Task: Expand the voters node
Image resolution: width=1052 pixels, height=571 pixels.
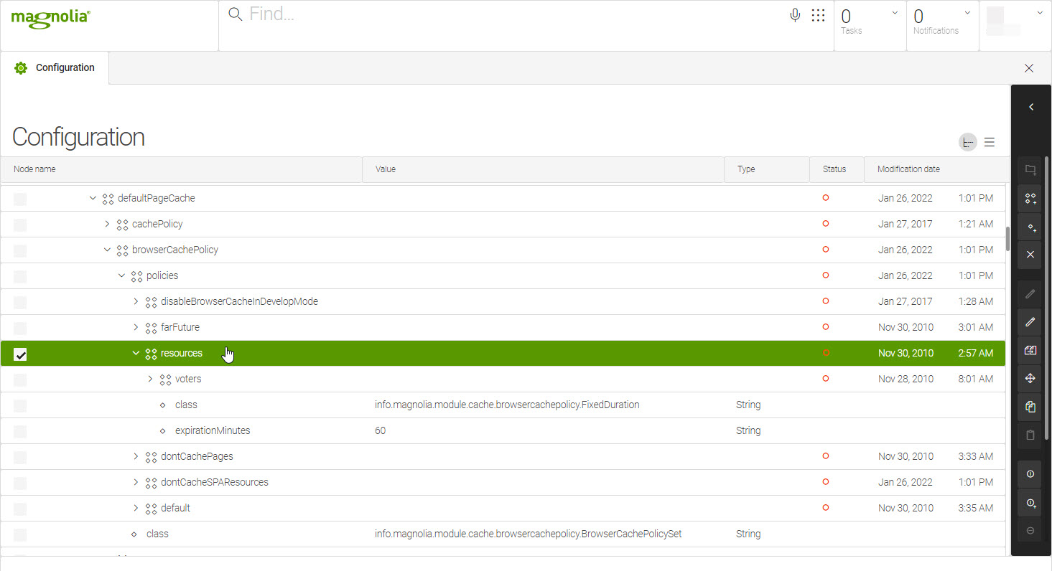Action: [150, 379]
